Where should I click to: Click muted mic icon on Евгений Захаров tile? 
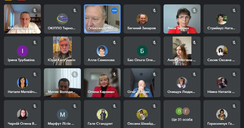click(154, 11)
